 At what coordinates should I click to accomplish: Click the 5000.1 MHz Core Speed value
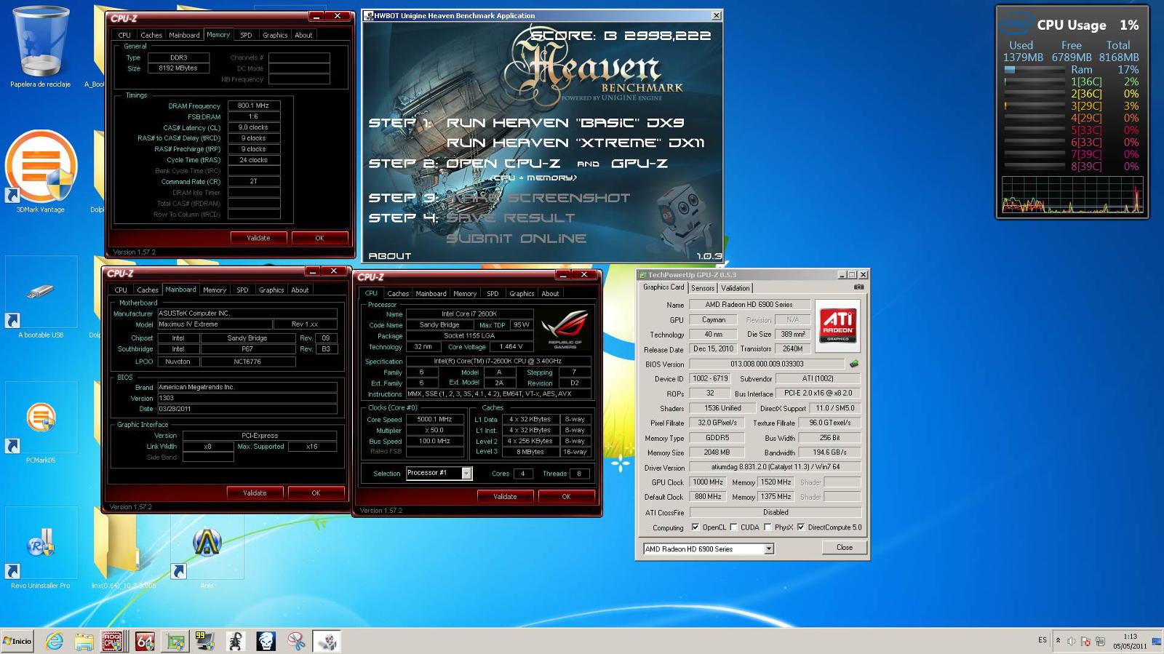pyautogui.click(x=434, y=419)
